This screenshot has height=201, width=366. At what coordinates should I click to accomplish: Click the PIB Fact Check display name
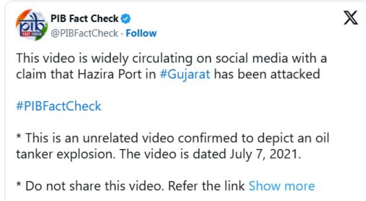[x=84, y=19]
